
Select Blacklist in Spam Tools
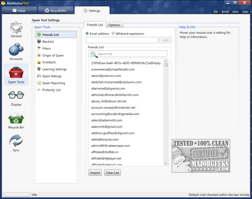point(56,42)
